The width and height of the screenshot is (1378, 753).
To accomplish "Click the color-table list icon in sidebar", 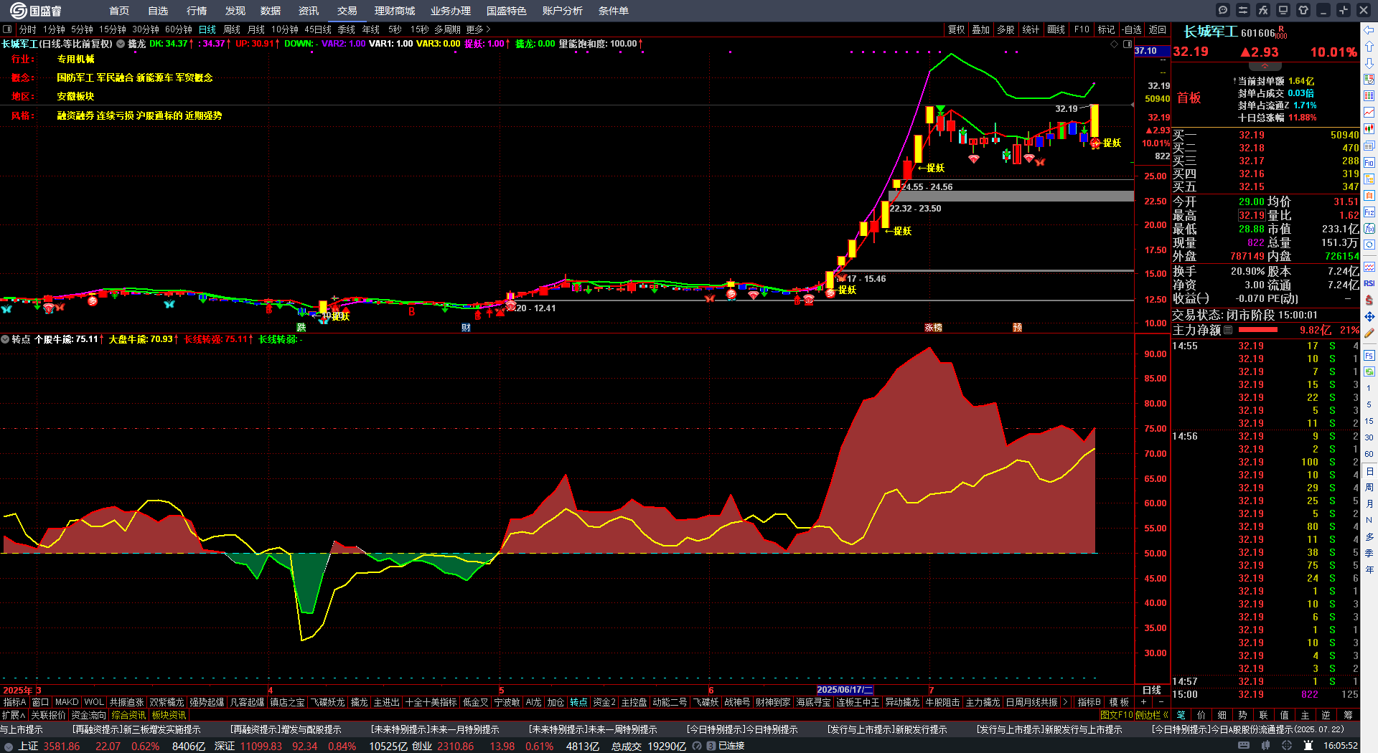I will click(x=1369, y=96).
